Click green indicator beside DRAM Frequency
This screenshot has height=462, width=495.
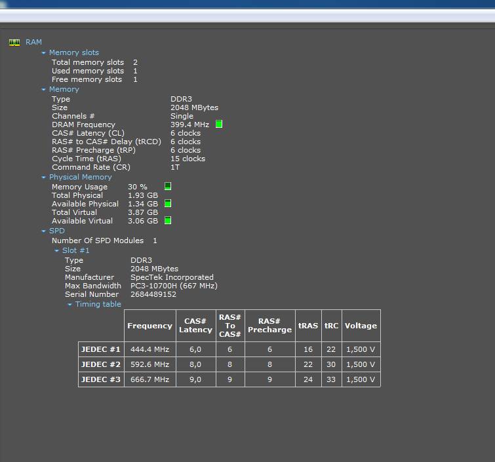219,125
